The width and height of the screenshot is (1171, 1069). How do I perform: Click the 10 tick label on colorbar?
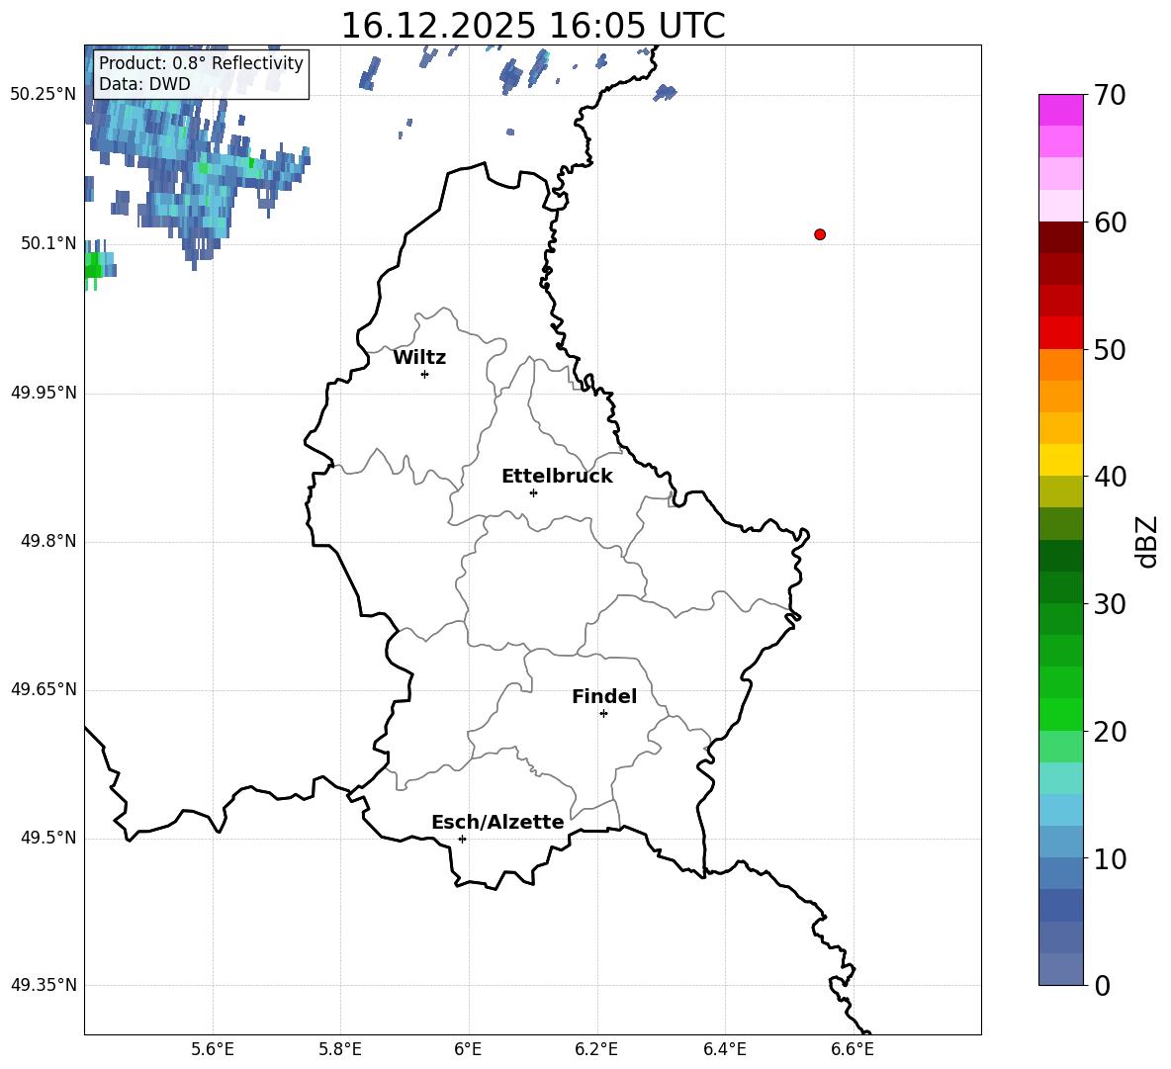pos(1110,858)
